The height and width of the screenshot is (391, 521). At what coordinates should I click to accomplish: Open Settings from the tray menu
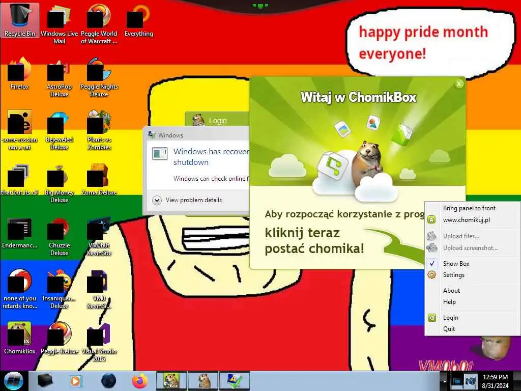(472, 275)
